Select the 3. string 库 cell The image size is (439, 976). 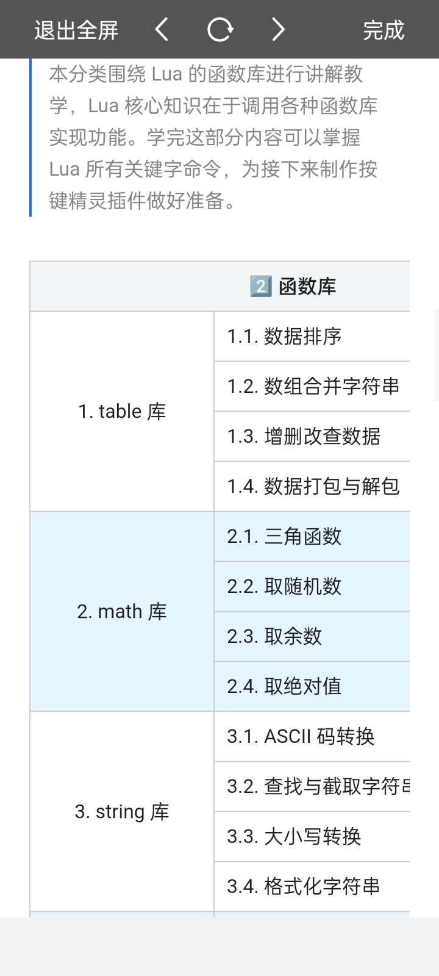pos(122,812)
